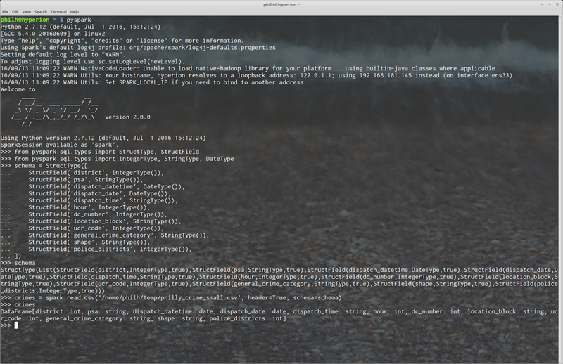The width and height of the screenshot is (563, 364).
Task: Click the StructField('ucr_code') line
Action: click(x=96, y=228)
